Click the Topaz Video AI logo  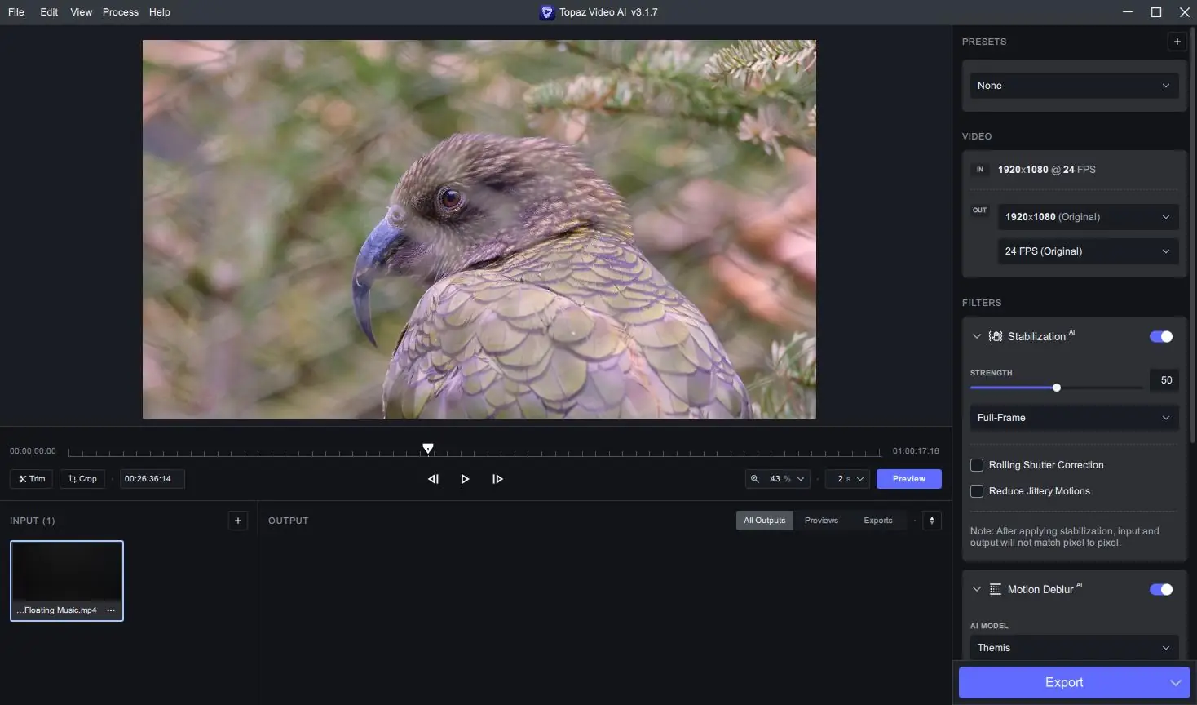coord(547,12)
